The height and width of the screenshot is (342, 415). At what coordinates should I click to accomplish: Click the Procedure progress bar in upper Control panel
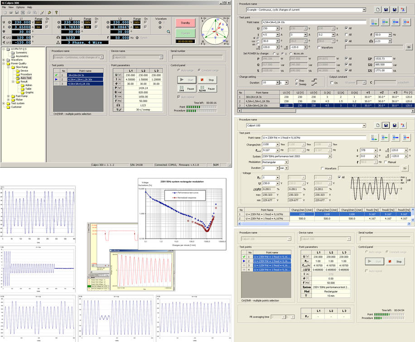pos(202,111)
